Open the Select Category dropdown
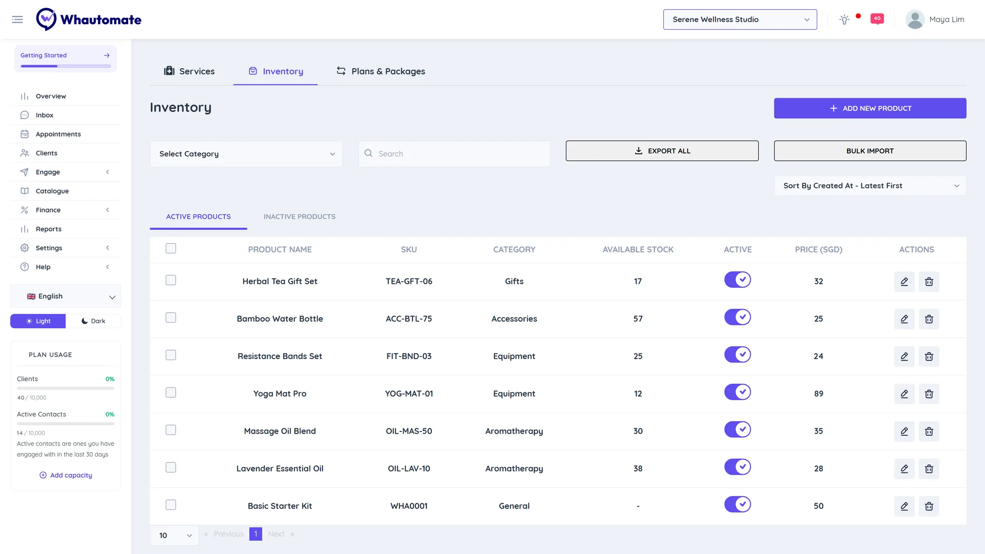The height and width of the screenshot is (554, 985). tap(246, 154)
